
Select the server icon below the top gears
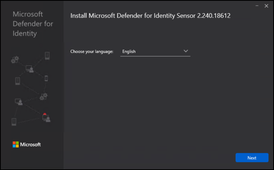click(x=18, y=81)
